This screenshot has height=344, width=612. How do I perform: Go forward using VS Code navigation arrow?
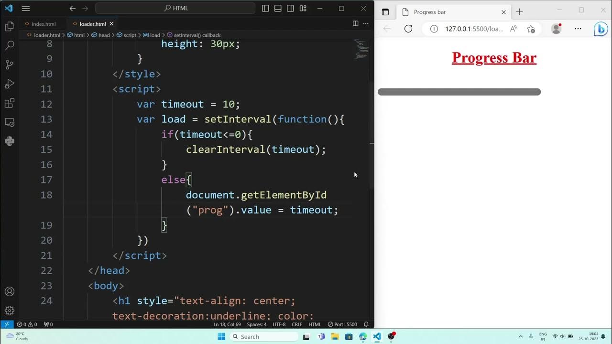(x=85, y=8)
